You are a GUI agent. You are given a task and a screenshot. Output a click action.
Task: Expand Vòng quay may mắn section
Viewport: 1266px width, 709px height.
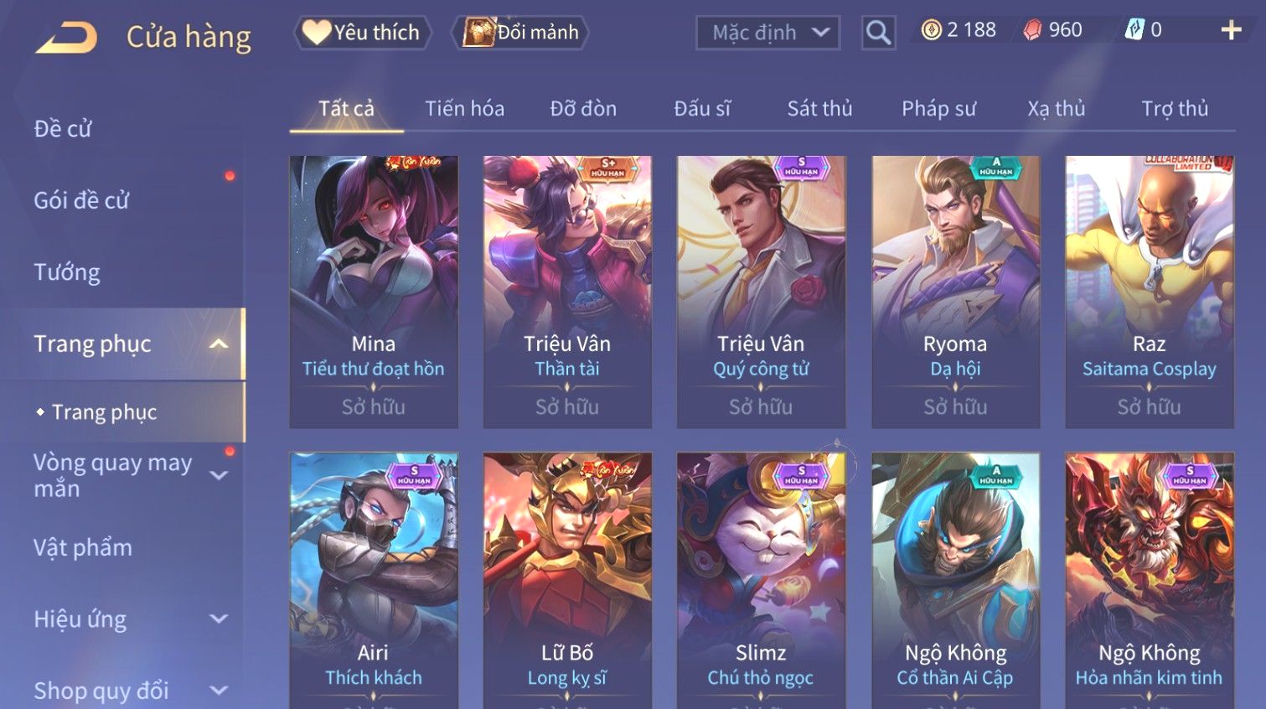(x=219, y=475)
